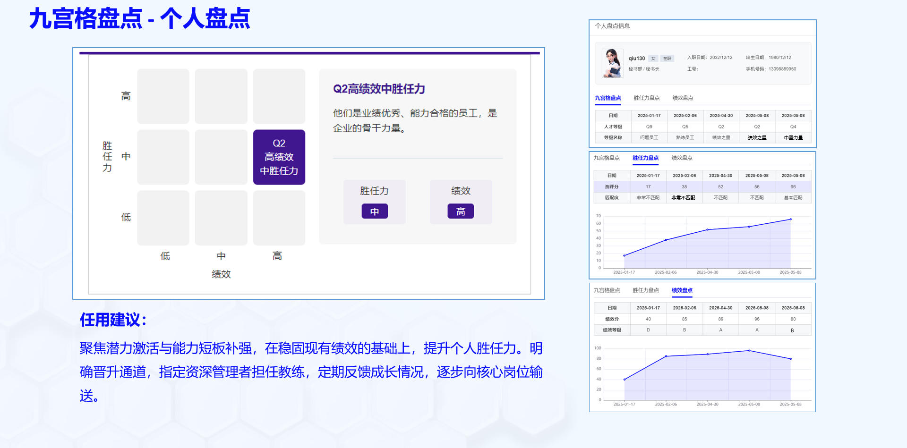Click the top-left empty nine-grid cell

163,96
